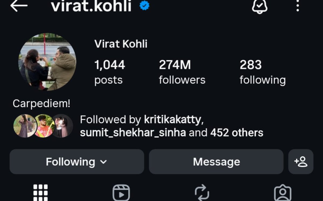See the 452 others who follow
323x201 pixels.
[236, 132]
